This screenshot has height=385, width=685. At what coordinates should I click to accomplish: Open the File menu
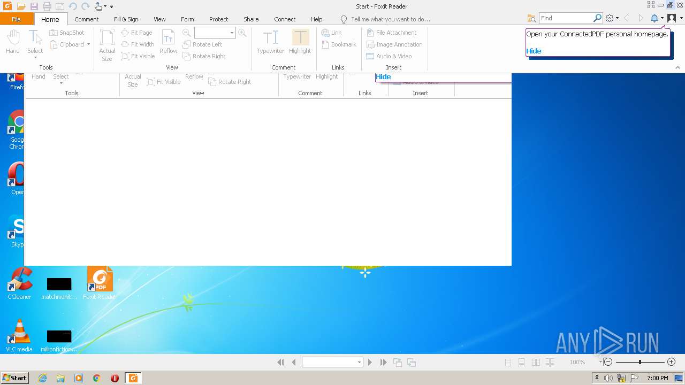(16, 19)
